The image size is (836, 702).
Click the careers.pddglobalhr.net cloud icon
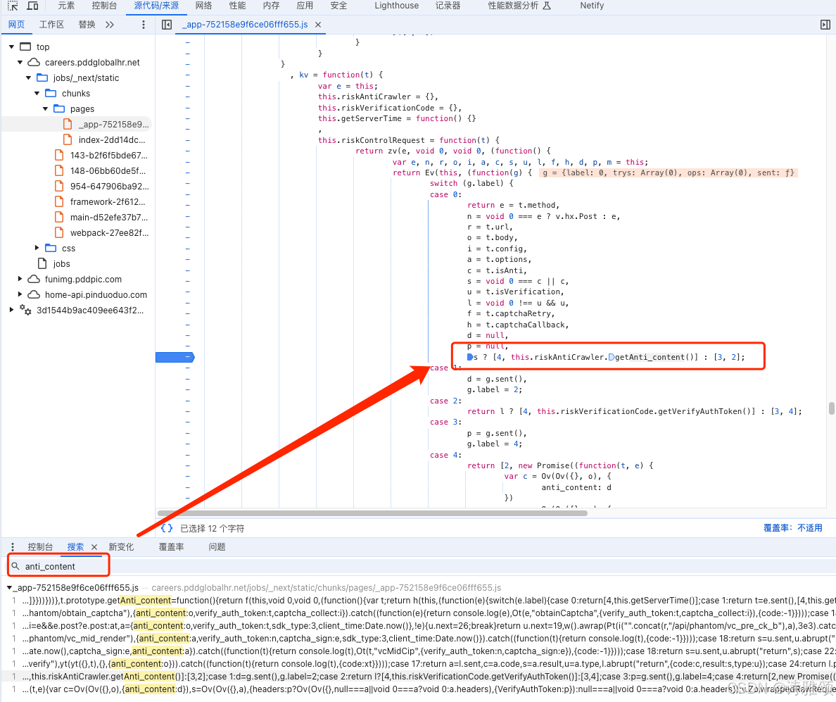pos(34,63)
